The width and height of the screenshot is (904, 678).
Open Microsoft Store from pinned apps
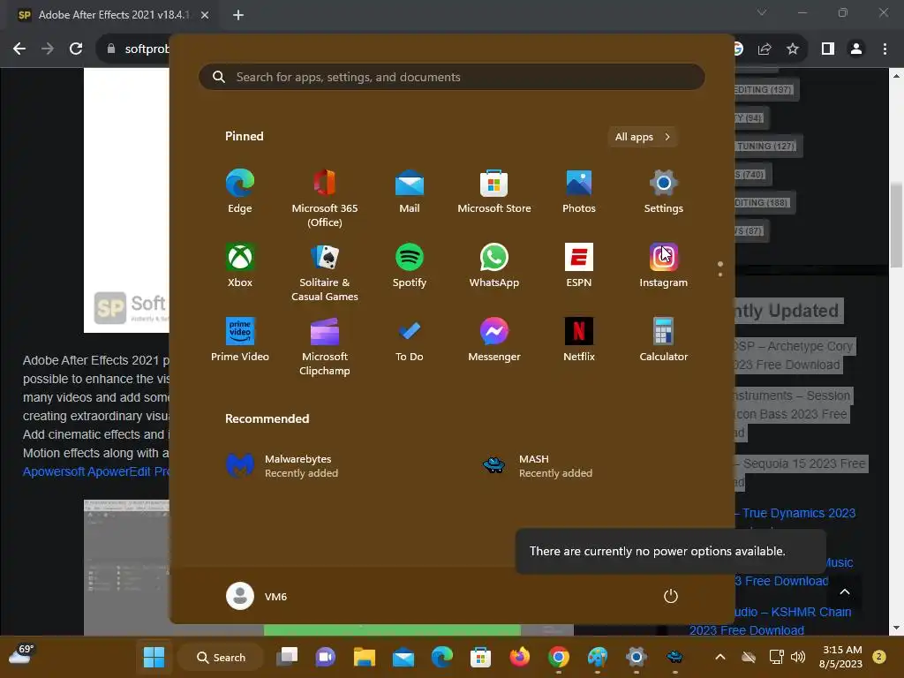point(494,192)
